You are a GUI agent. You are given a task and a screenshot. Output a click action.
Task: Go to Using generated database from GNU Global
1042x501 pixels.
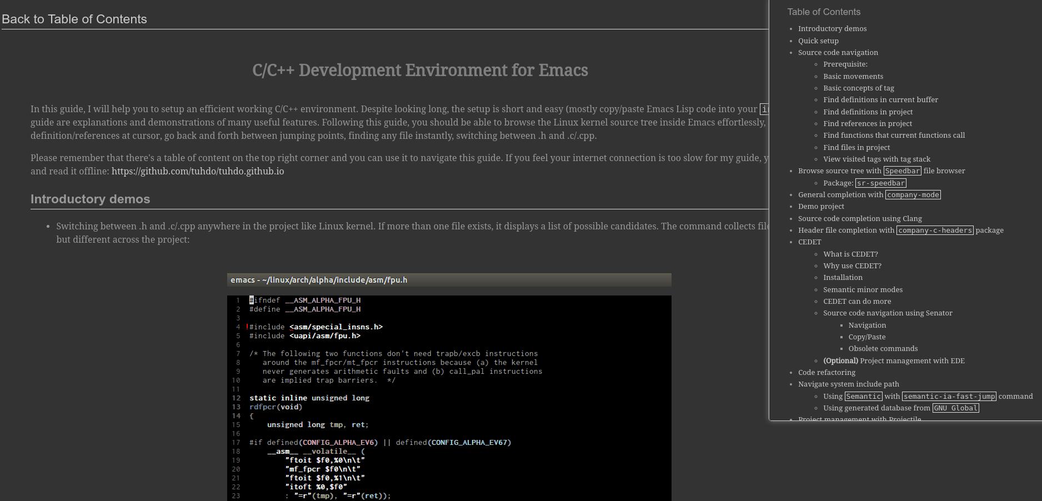[901, 408]
